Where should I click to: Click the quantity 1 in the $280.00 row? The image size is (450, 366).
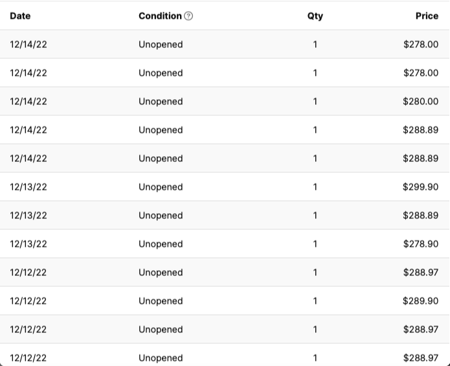point(315,101)
